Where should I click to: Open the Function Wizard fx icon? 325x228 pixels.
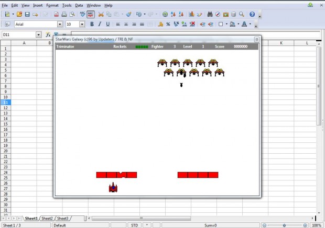point(48,35)
